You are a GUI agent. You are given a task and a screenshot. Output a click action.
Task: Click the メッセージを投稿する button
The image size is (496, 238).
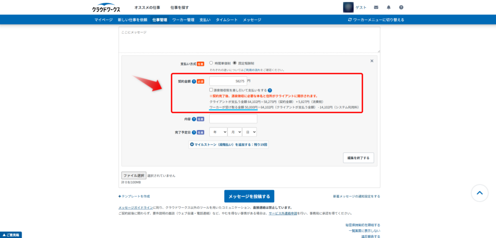point(249,196)
